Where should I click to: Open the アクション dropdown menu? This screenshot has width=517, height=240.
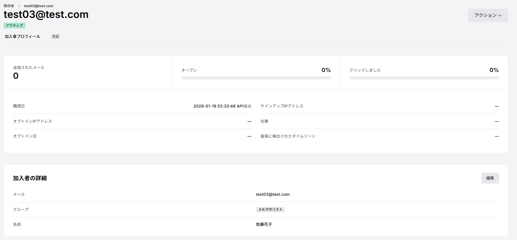488,15
